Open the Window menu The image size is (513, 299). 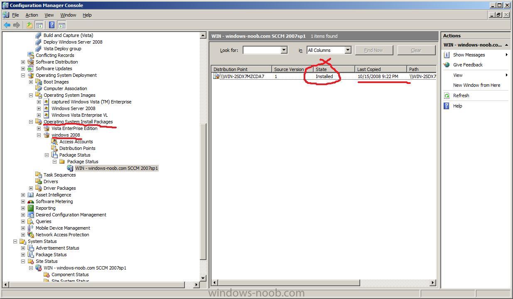[x=68, y=15]
